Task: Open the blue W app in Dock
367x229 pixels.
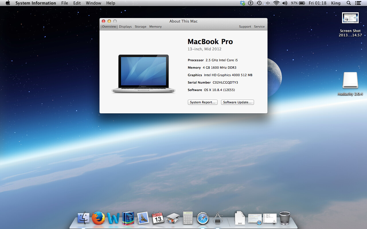Action: tap(113, 218)
